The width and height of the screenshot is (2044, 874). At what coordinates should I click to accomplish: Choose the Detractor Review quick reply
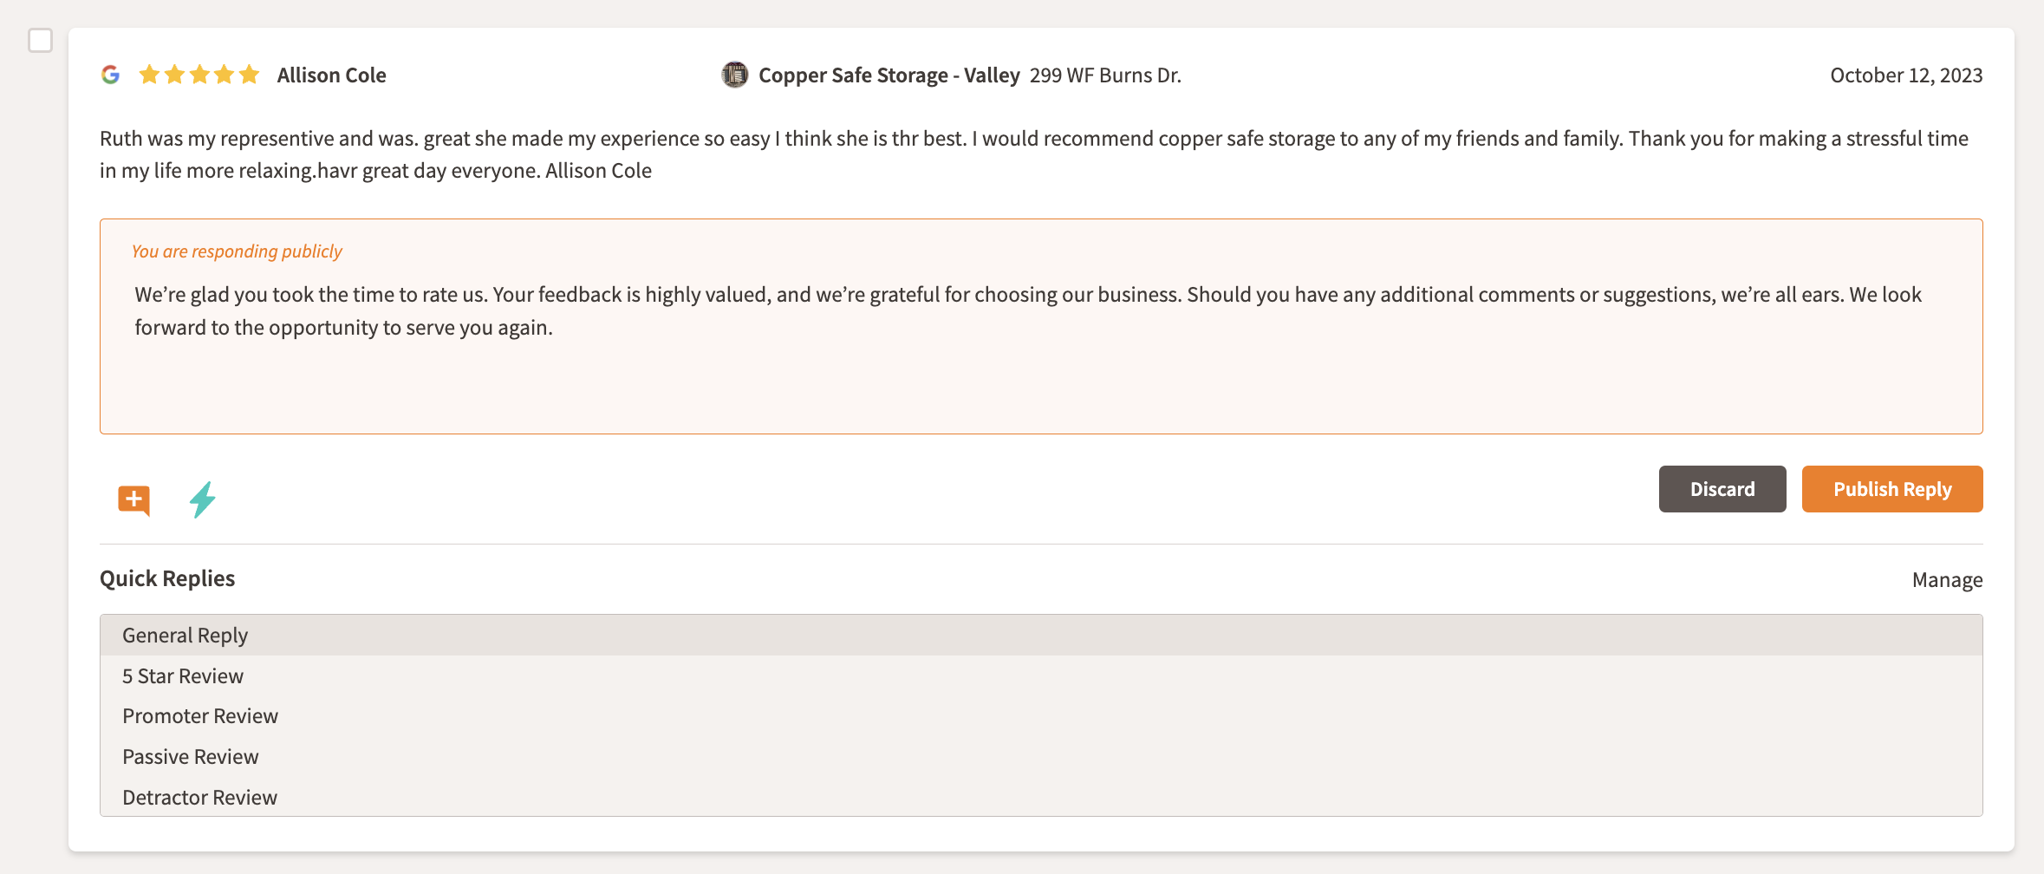[199, 798]
